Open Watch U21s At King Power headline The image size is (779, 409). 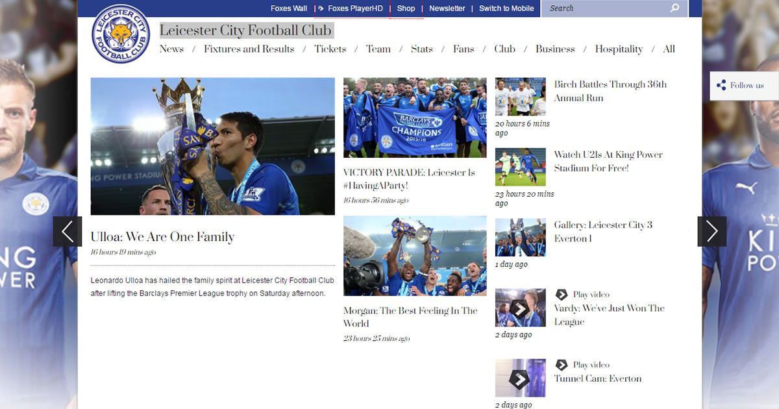(608, 161)
